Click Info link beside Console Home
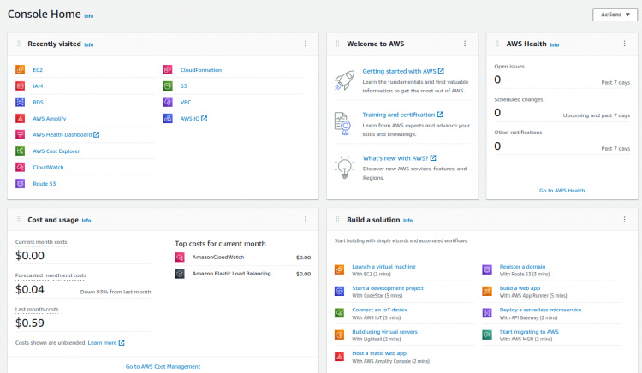The height and width of the screenshot is (373, 642). point(89,16)
